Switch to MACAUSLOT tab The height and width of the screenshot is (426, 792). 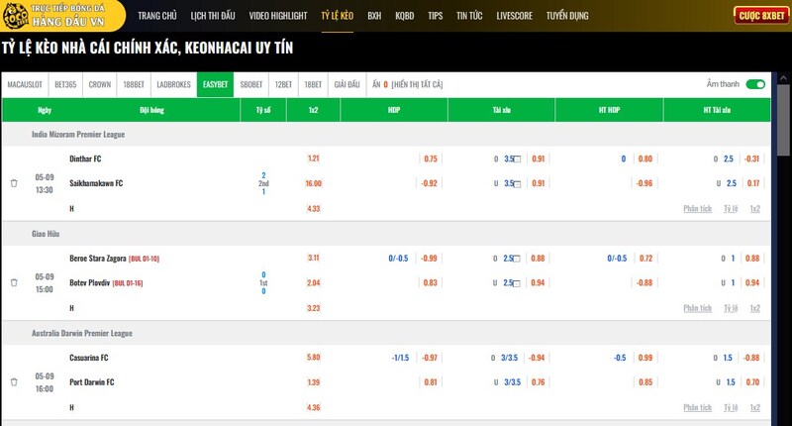tap(25, 84)
